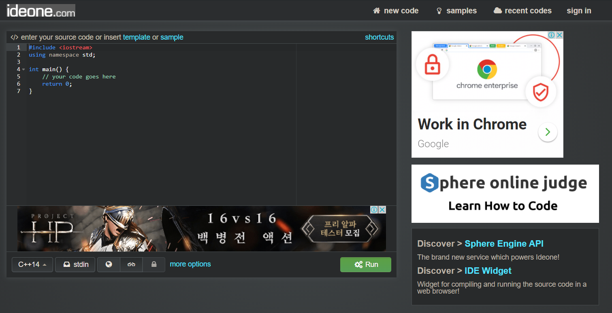Close the Chrome enterprise ad
Screen dimensions: 612x313
[x=559, y=35]
